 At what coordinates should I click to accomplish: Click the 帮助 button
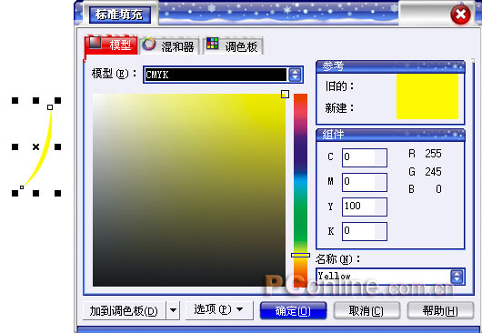pyautogui.click(x=440, y=311)
